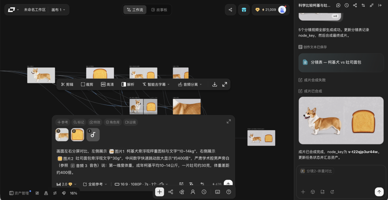This screenshot has height=200, width=388.
Task: Open the 特效 effects option
Action: 95,122
